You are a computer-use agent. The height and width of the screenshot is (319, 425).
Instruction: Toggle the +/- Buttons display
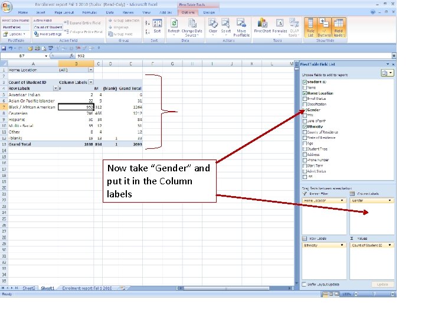click(324, 27)
